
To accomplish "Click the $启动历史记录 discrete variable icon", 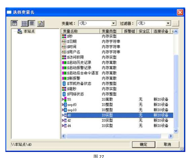I will pos(64,63).
